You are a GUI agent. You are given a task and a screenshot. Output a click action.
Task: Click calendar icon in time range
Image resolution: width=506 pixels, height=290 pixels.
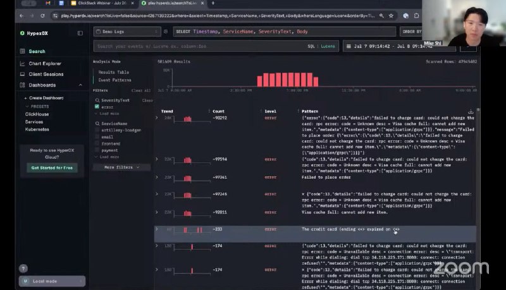(349, 46)
